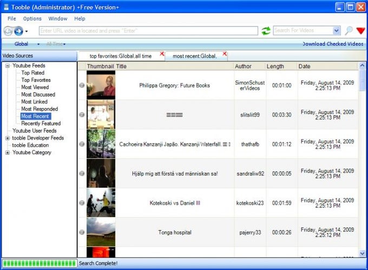Image resolution: width=368 pixels, height=270 pixels.
Task: Select Most Responded feed
Action: [40, 109]
